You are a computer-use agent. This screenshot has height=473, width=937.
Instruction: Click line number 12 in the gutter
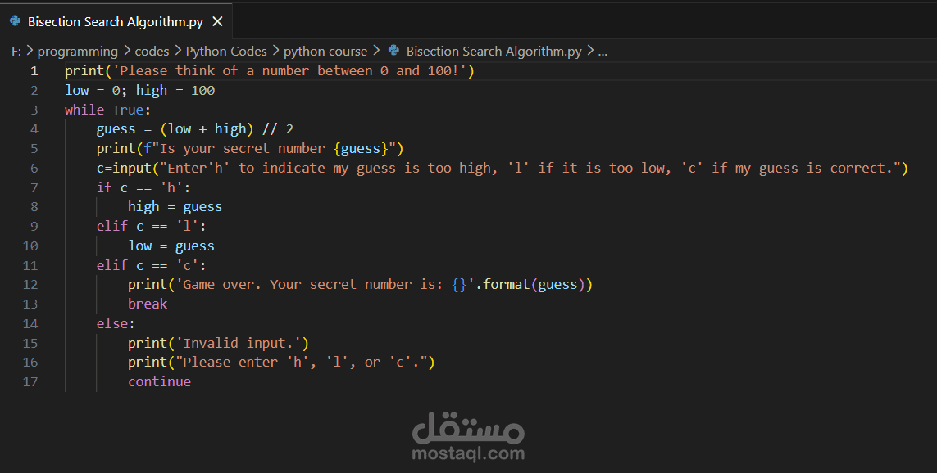click(30, 284)
